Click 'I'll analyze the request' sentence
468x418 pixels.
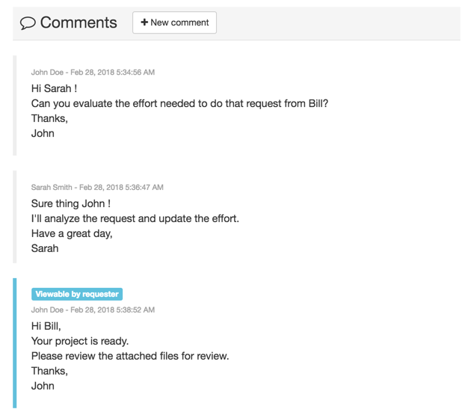tap(135, 218)
